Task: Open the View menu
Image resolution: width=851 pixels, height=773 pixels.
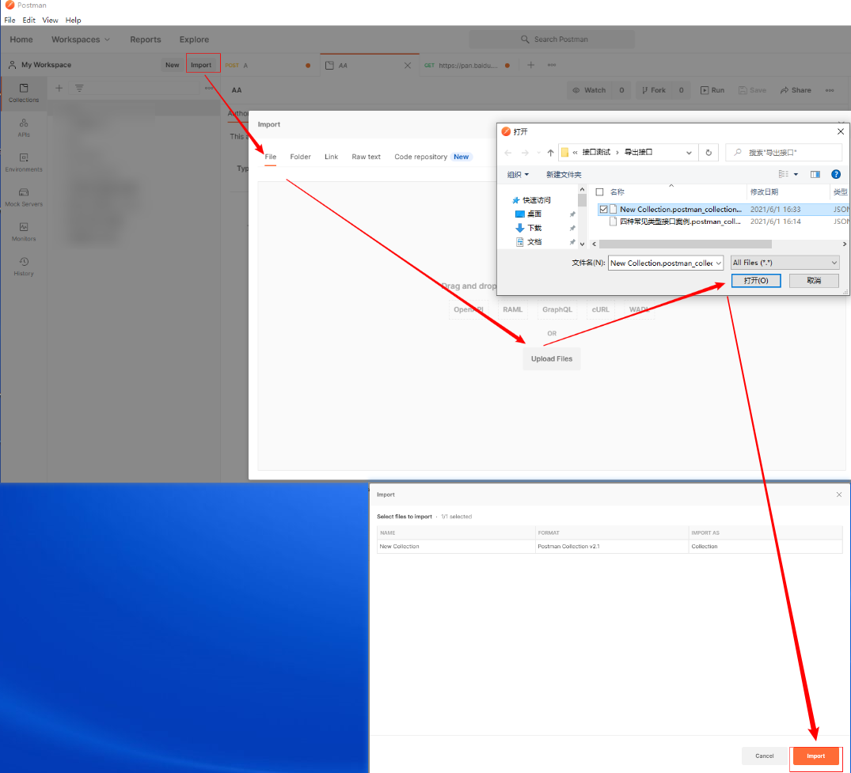Action: pyautogui.click(x=50, y=20)
